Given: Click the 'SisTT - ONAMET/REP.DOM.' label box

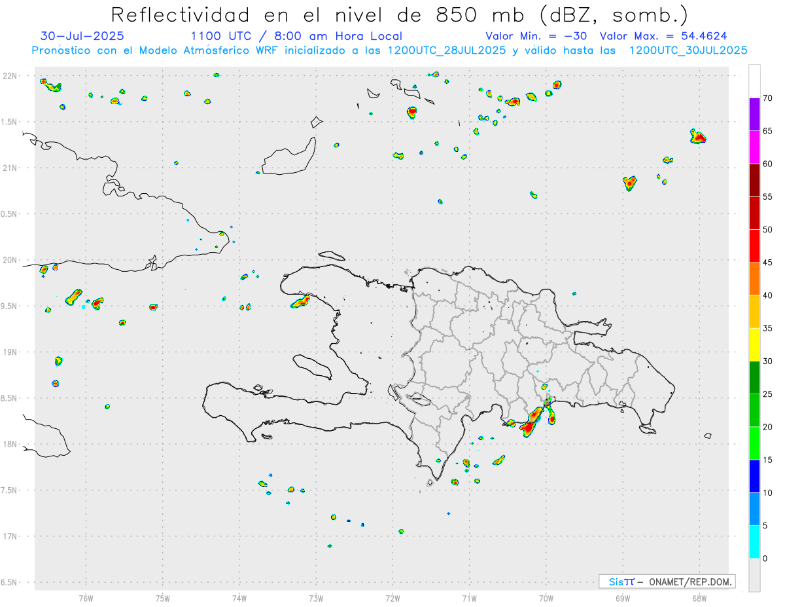Looking at the screenshot, I should pos(667,581).
